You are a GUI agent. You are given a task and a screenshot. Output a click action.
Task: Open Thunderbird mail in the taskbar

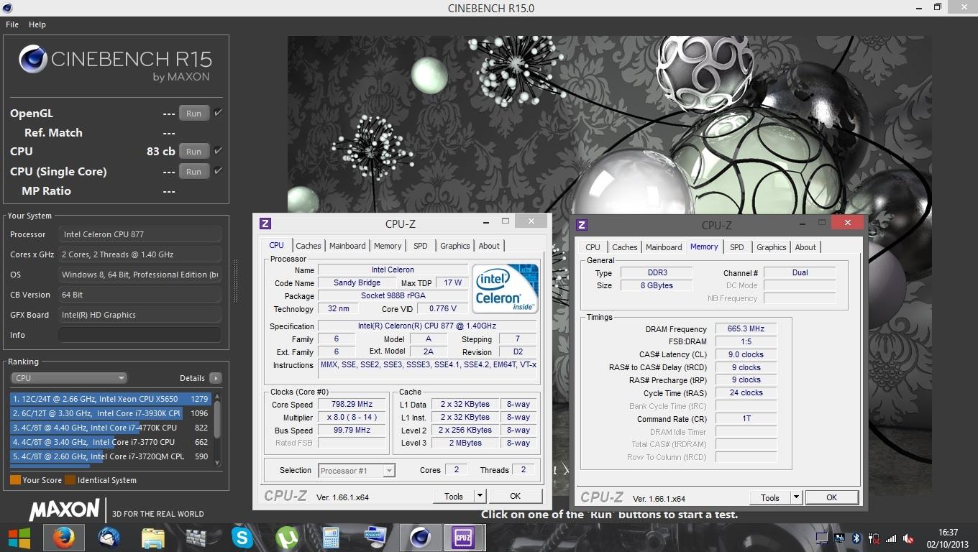pyautogui.click(x=109, y=538)
